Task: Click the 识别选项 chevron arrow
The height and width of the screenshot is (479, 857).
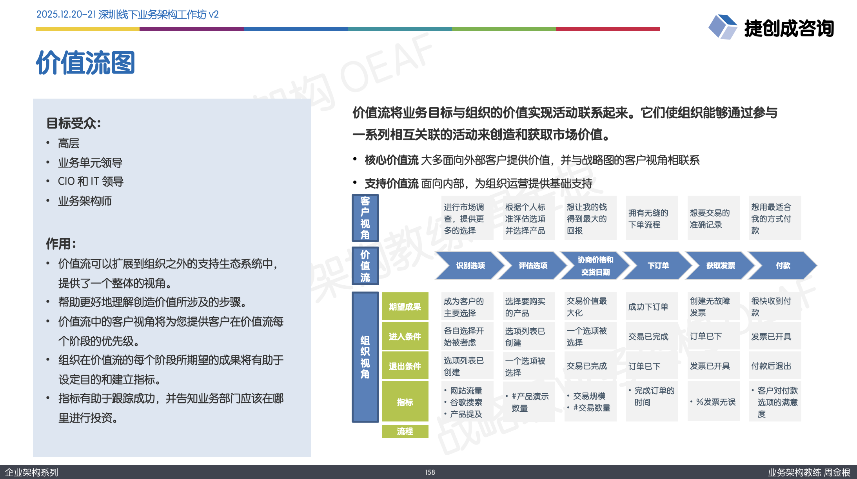Action: click(470, 265)
